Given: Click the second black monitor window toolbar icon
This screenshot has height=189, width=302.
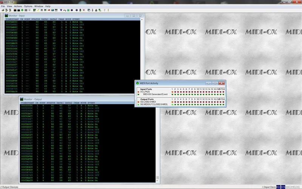Looking at the screenshot, I should pyautogui.click(x=18, y=10).
